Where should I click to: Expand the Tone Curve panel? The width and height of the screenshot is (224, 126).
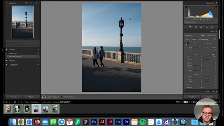[217, 91]
